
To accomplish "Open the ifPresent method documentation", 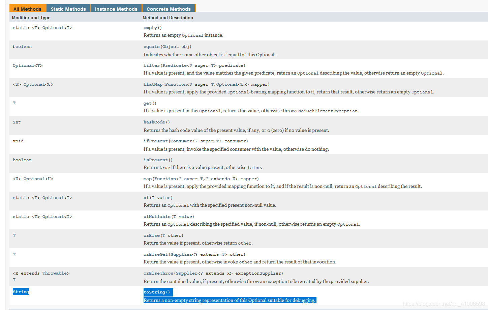I will tap(155, 141).
